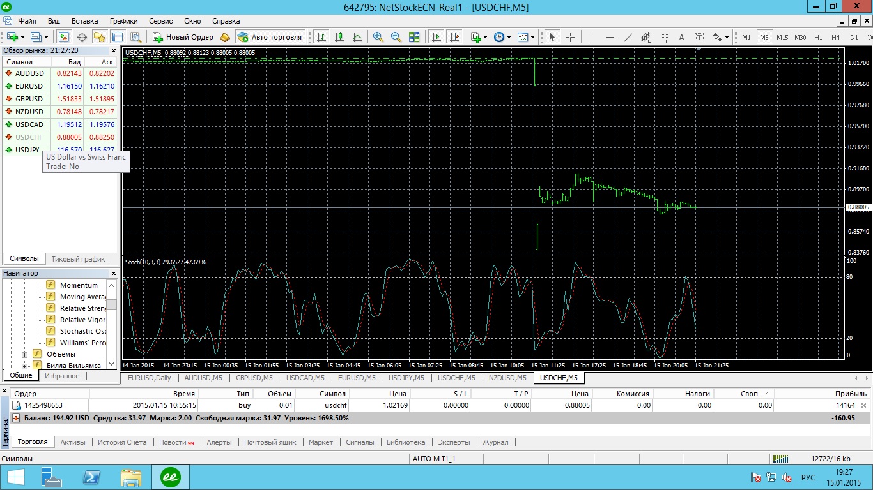Screen dimensions: 873x490
Task: Select the Trendline drawing tool
Action: (x=628, y=37)
